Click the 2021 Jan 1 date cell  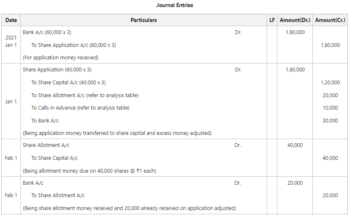point(11,41)
